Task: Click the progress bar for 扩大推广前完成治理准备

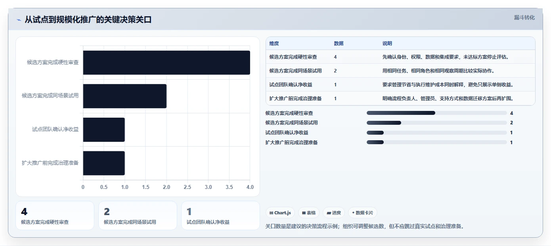Action: pyautogui.click(x=437, y=142)
